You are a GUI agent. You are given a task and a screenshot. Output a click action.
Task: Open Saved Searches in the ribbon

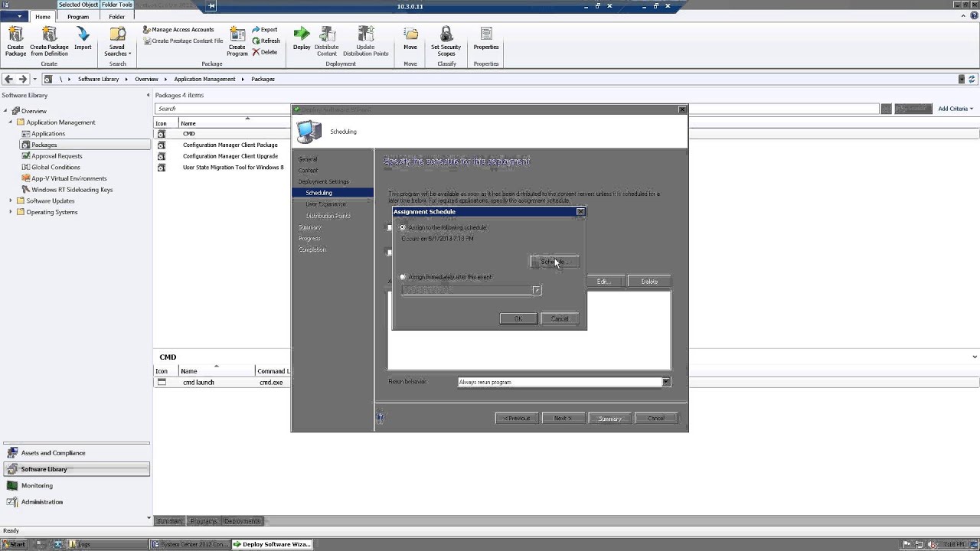pyautogui.click(x=117, y=41)
